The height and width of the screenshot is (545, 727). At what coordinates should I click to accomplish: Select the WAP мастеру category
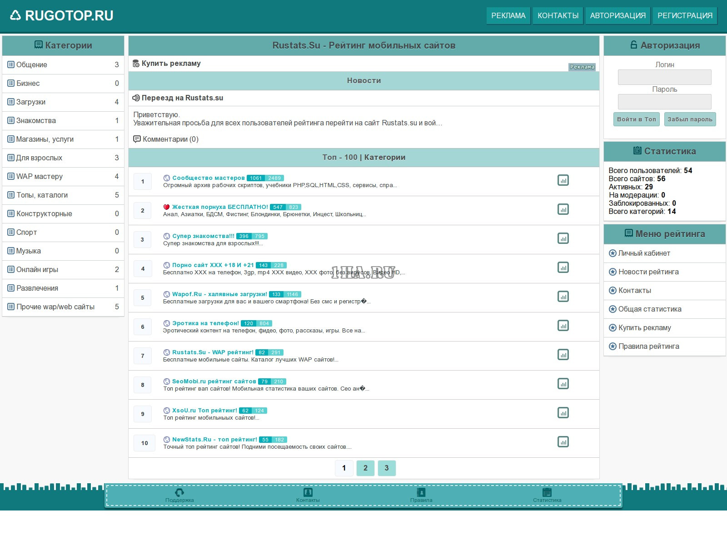pyautogui.click(x=40, y=177)
